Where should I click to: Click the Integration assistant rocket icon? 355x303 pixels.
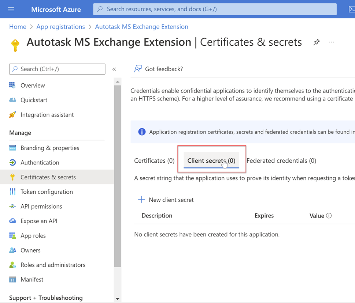point(12,114)
